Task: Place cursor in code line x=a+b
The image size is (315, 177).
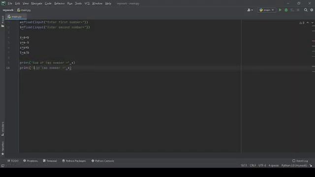Action: tap(24, 37)
